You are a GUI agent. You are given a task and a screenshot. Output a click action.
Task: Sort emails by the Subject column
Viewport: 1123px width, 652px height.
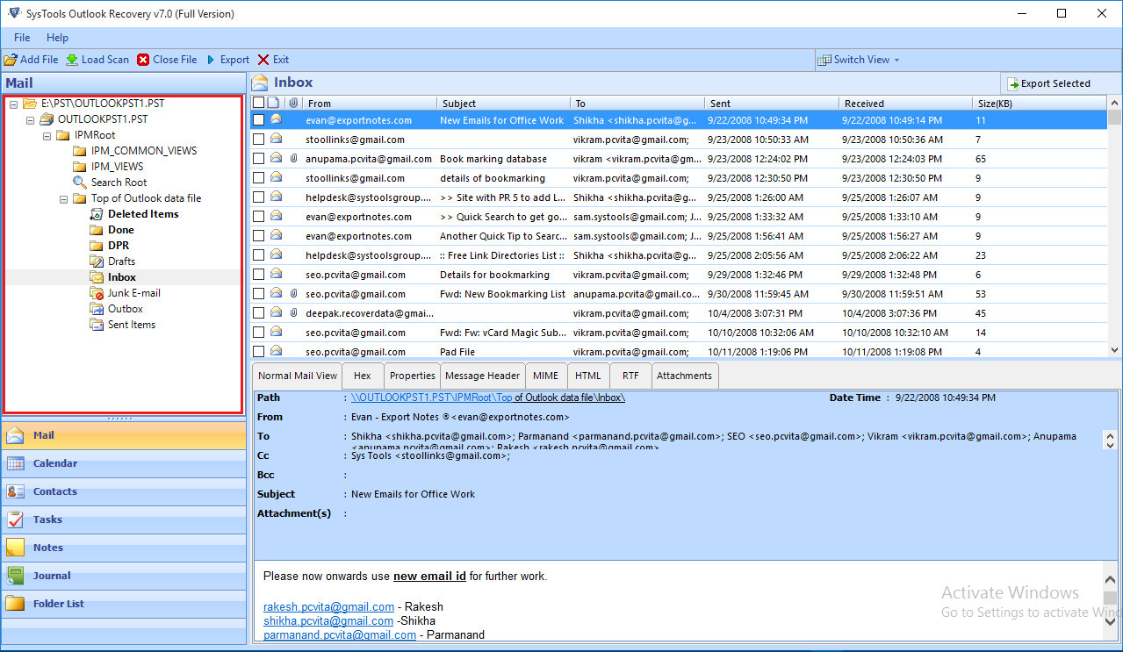[x=502, y=103]
